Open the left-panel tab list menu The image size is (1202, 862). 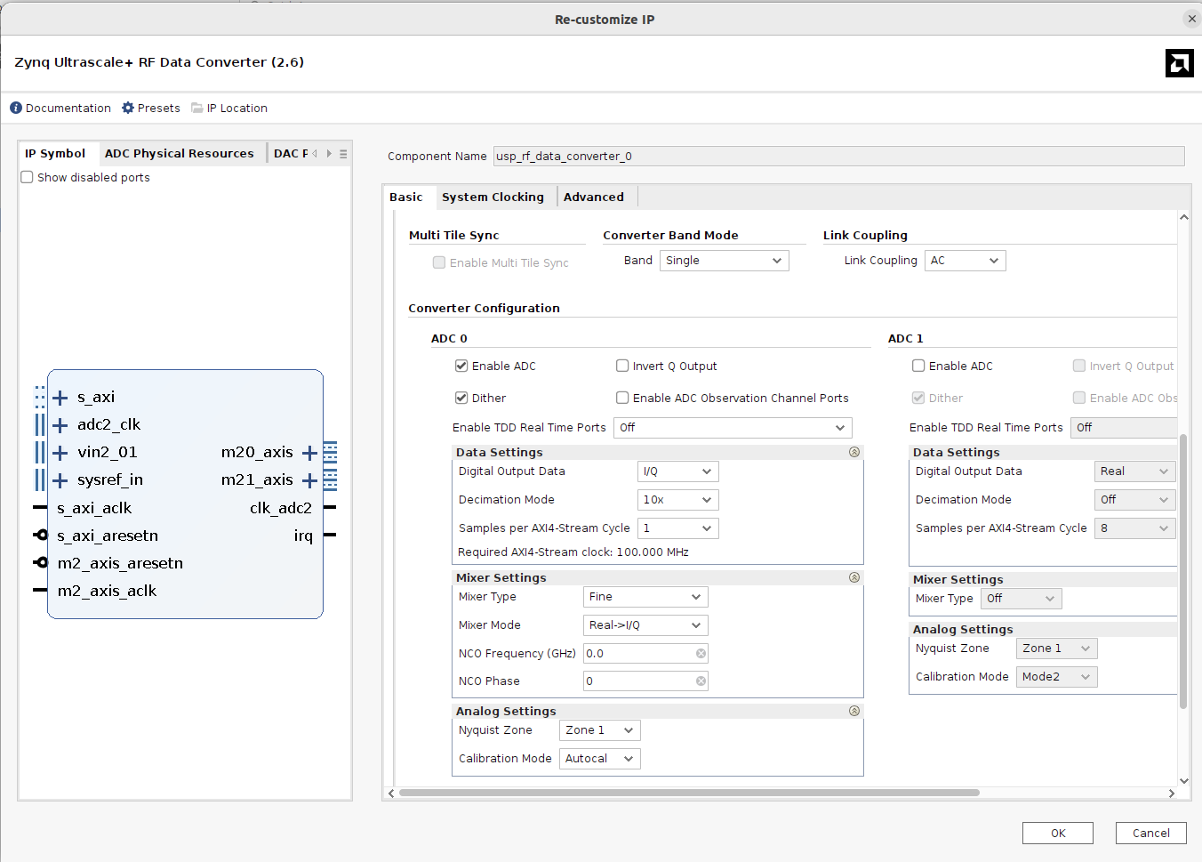[x=343, y=154]
